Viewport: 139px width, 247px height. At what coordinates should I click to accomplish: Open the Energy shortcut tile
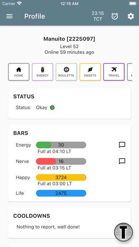point(43,72)
